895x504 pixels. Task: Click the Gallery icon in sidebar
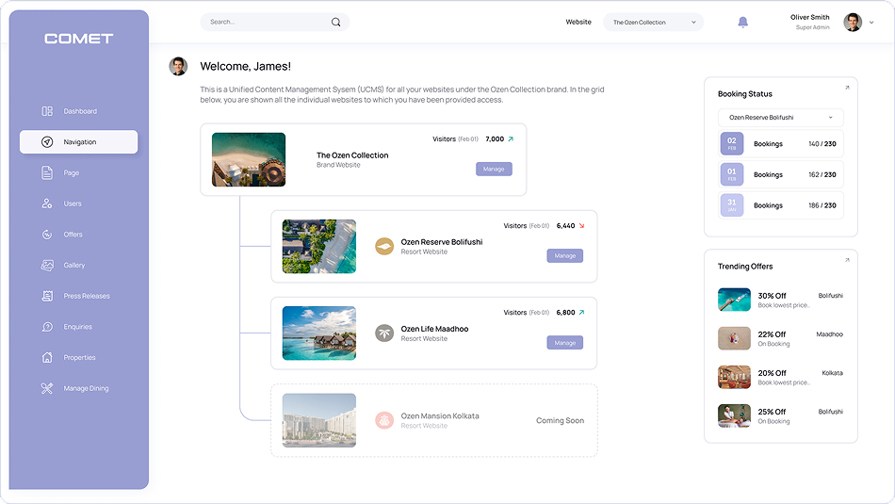[x=47, y=266]
